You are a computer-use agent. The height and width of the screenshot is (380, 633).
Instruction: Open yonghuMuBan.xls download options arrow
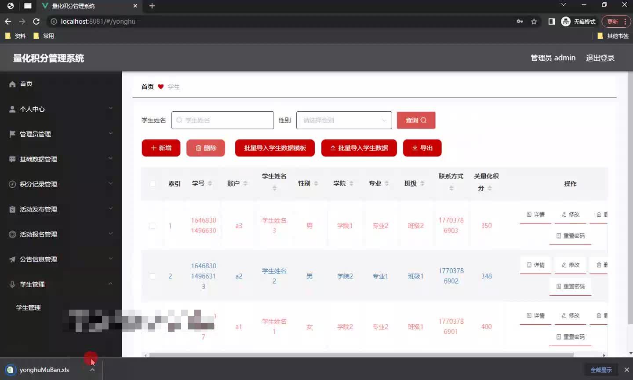coord(92,370)
